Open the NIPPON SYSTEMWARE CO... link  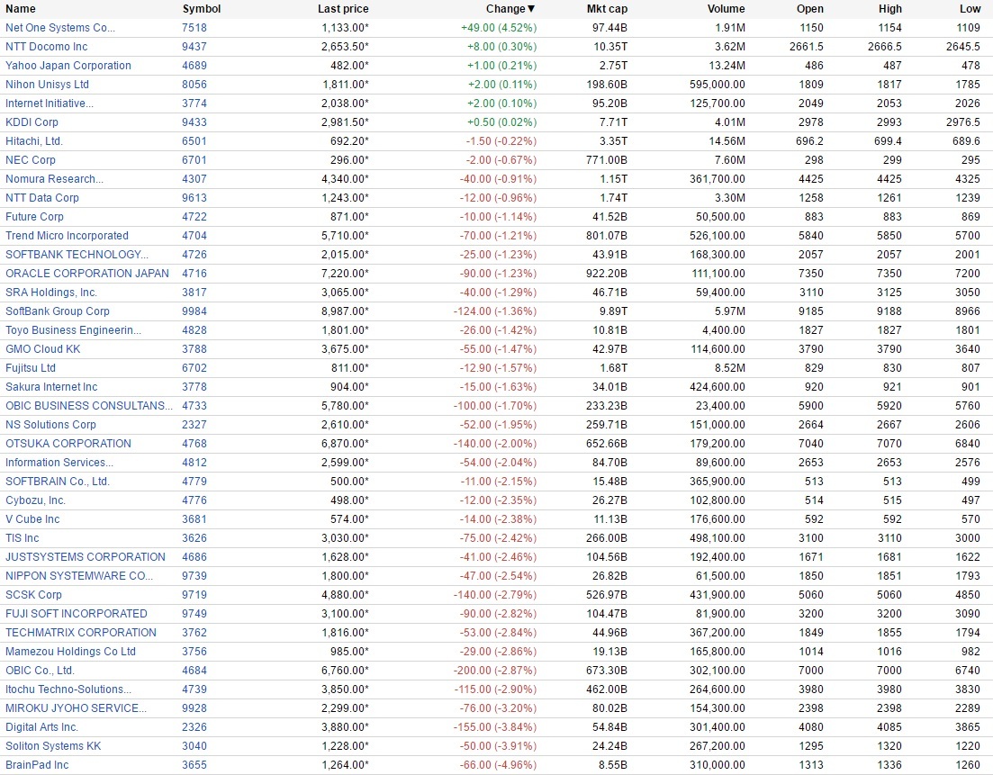(x=79, y=576)
